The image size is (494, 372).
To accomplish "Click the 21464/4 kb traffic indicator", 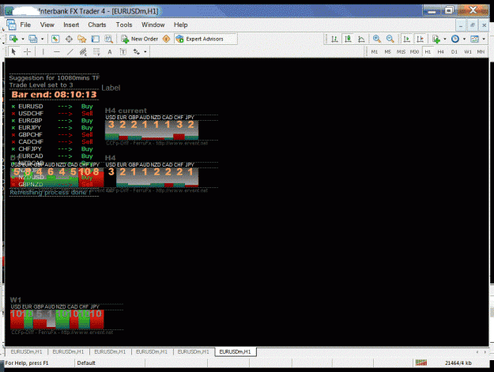I will 458,363.
